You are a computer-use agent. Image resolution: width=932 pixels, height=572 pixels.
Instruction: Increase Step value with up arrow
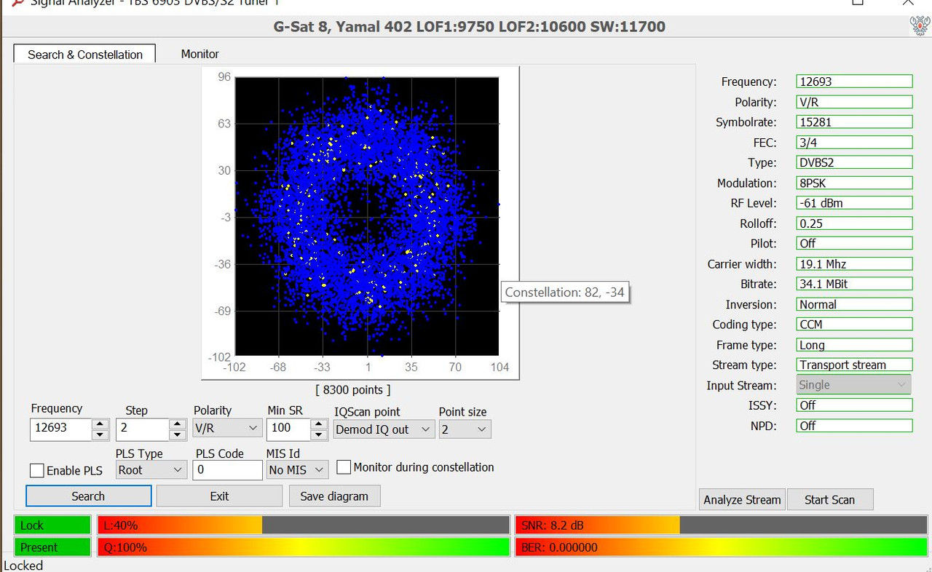coord(177,424)
